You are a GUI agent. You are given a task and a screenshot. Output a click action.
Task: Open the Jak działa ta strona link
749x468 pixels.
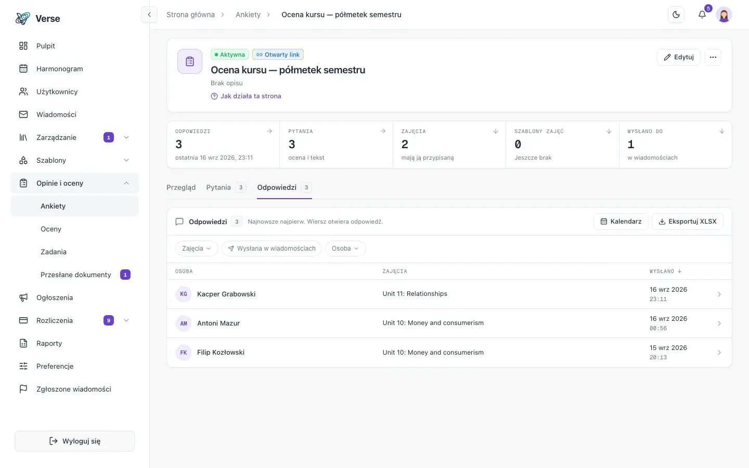[246, 96]
